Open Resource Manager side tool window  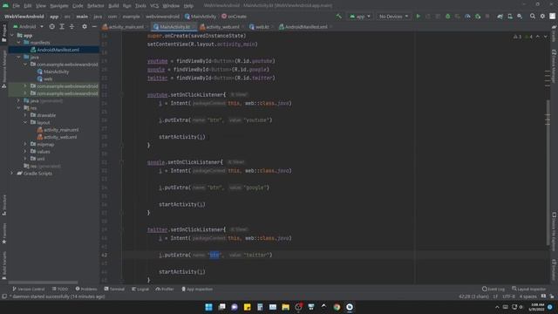(3, 69)
